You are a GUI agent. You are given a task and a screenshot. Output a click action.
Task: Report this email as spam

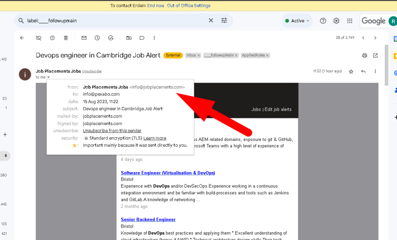[x=52, y=38]
